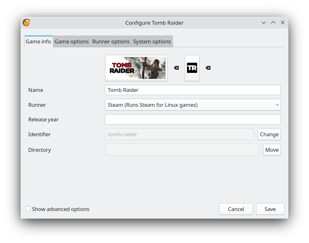
Task: Change the Tomb Raider banner thumbnail
Action: click(x=136, y=68)
